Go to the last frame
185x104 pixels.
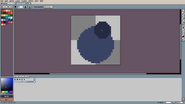[x=28, y=76]
